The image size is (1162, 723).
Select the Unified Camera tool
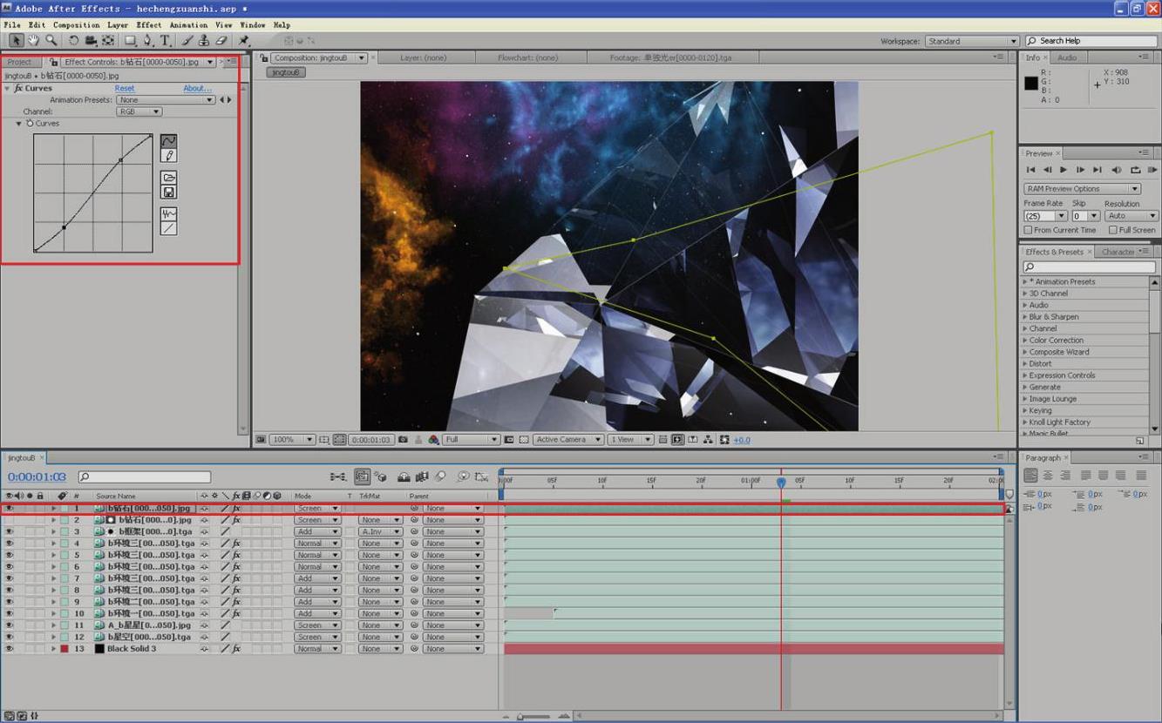tap(91, 40)
